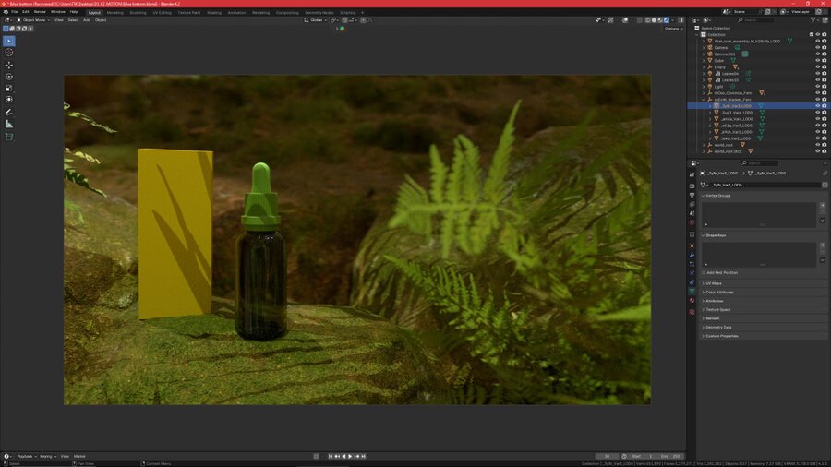Select the Scale tool
Screen dimensions: 831x467
(9, 88)
